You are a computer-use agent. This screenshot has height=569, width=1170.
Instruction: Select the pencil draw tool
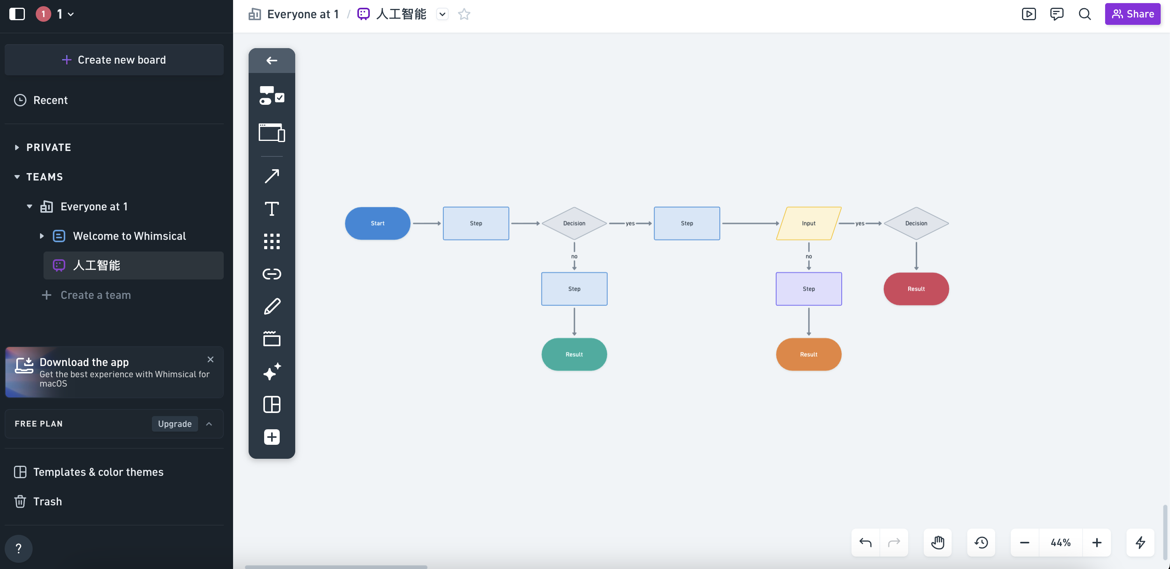pyautogui.click(x=272, y=307)
